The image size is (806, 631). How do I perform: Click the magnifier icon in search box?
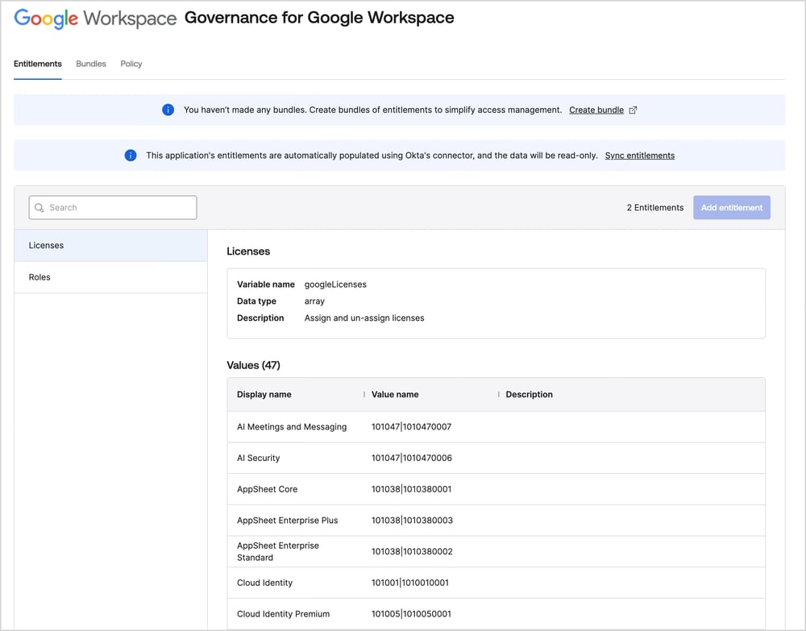39,208
